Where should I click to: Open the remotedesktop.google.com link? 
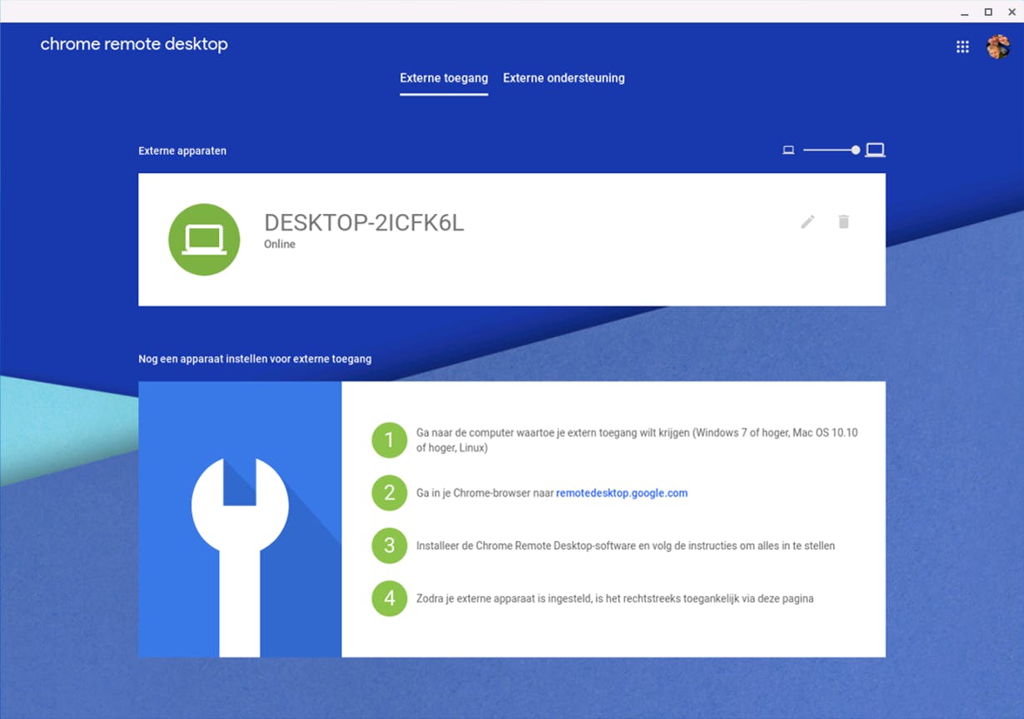pyautogui.click(x=622, y=493)
